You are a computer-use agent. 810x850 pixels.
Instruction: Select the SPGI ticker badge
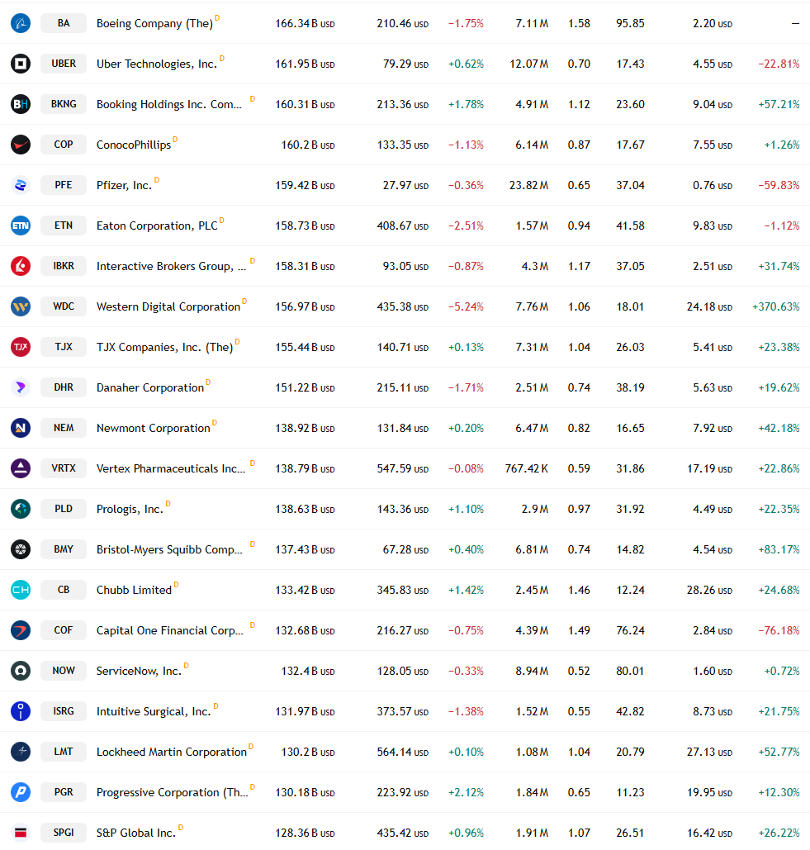(x=64, y=833)
